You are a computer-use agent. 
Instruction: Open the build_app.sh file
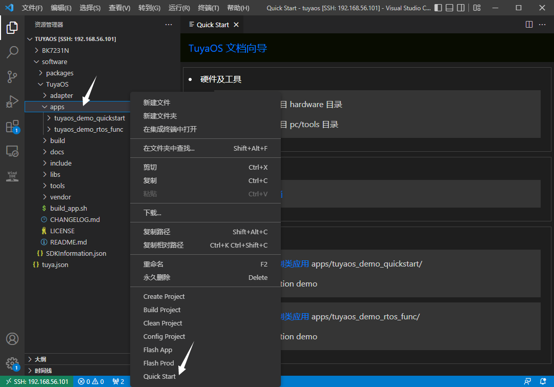[68, 208]
